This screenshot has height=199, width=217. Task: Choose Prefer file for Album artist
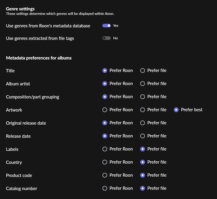click(143, 84)
